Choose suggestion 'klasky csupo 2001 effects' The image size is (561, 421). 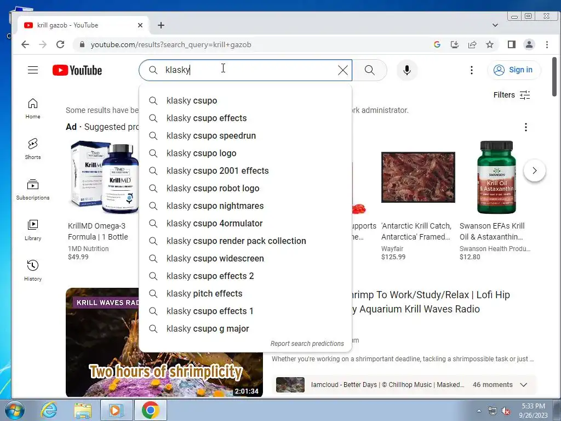(x=245, y=171)
